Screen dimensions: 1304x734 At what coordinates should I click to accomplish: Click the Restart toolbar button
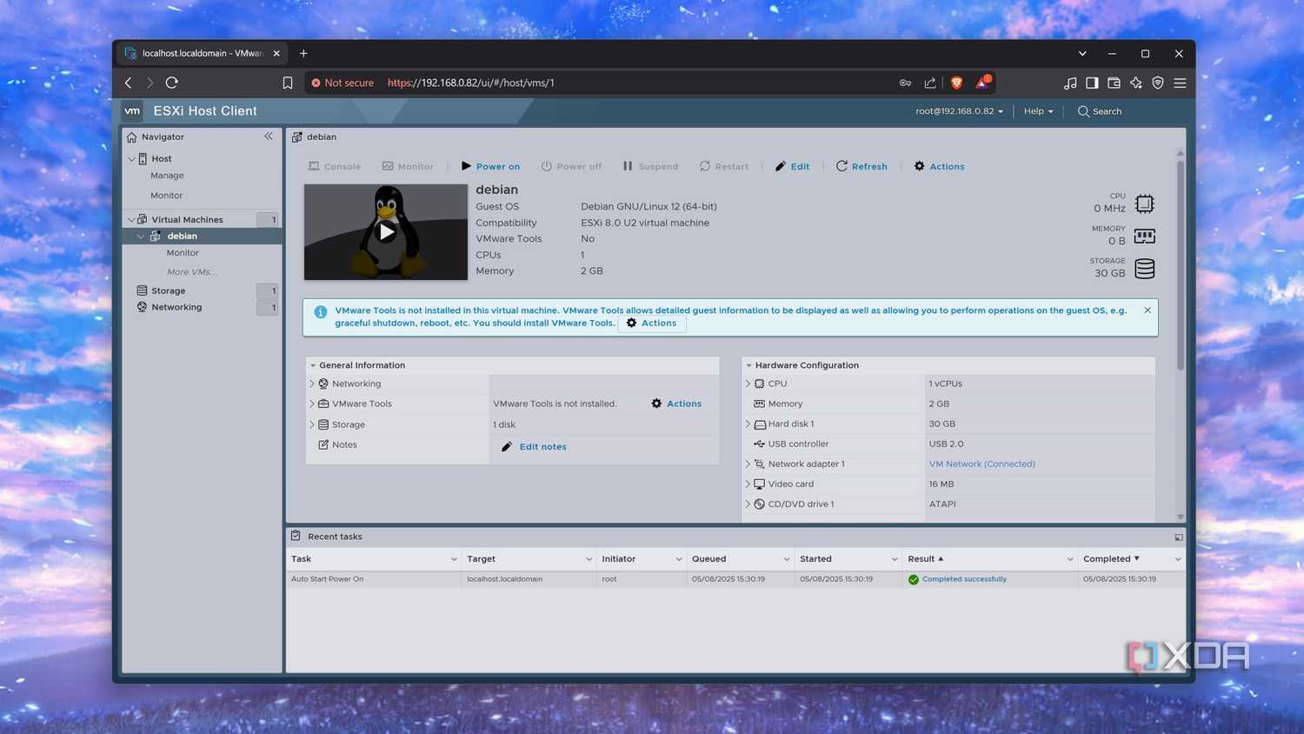point(724,166)
